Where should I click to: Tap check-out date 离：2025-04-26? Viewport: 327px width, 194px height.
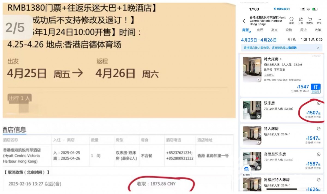click(x=67, y=158)
